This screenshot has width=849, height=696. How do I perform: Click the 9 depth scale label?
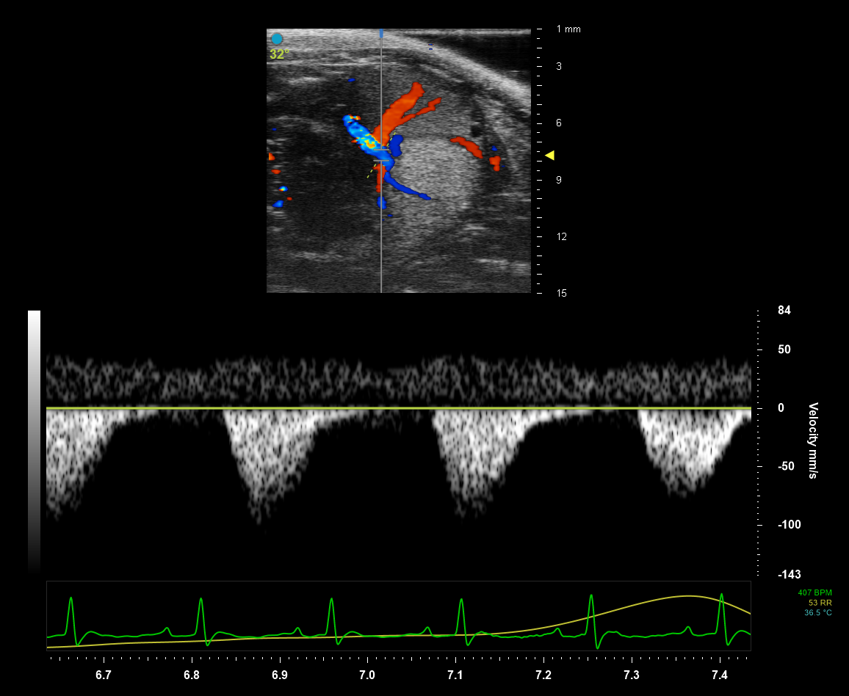click(559, 180)
